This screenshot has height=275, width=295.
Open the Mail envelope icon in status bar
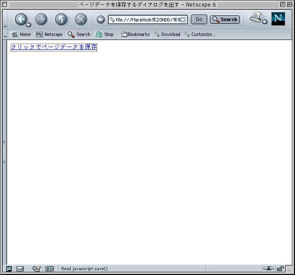coord(20,269)
